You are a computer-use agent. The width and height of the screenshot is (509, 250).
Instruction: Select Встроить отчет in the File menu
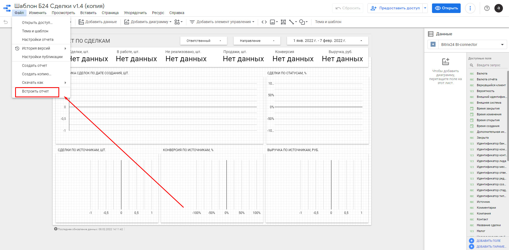(36, 91)
